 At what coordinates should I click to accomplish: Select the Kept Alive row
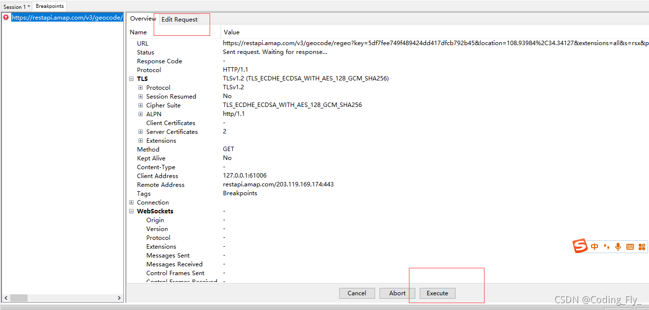[388, 158]
